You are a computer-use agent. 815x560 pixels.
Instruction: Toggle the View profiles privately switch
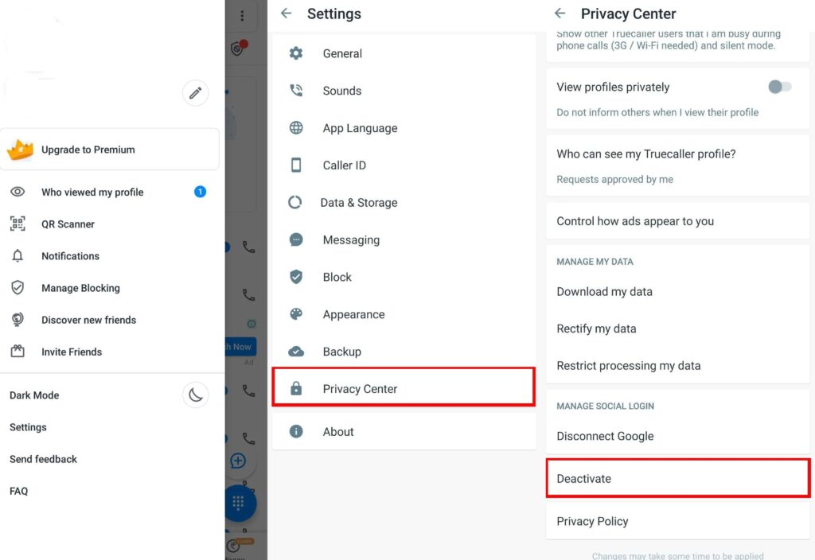pos(780,87)
